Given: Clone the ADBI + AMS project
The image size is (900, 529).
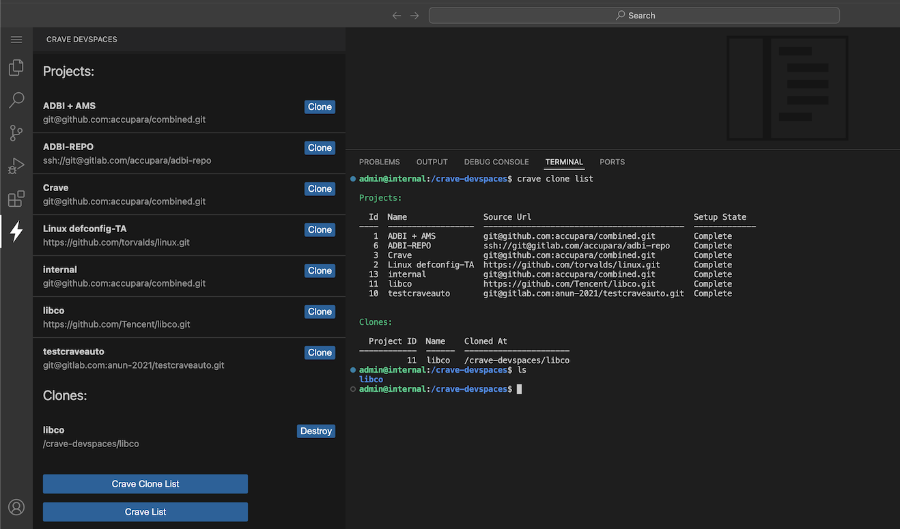Looking at the screenshot, I should pyautogui.click(x=320, y=106).
